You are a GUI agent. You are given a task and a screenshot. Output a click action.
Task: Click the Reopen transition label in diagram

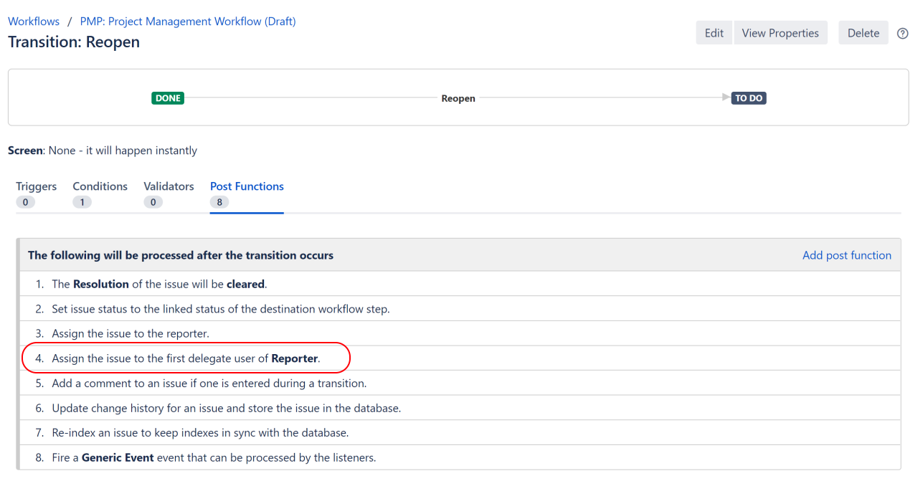[458, 98]
